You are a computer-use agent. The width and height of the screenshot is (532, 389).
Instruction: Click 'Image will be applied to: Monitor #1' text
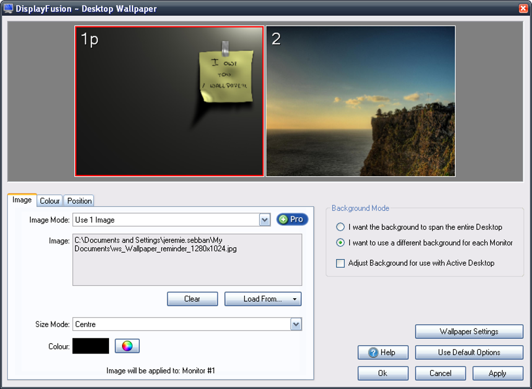pyautogui.click(x=161, y=371)
